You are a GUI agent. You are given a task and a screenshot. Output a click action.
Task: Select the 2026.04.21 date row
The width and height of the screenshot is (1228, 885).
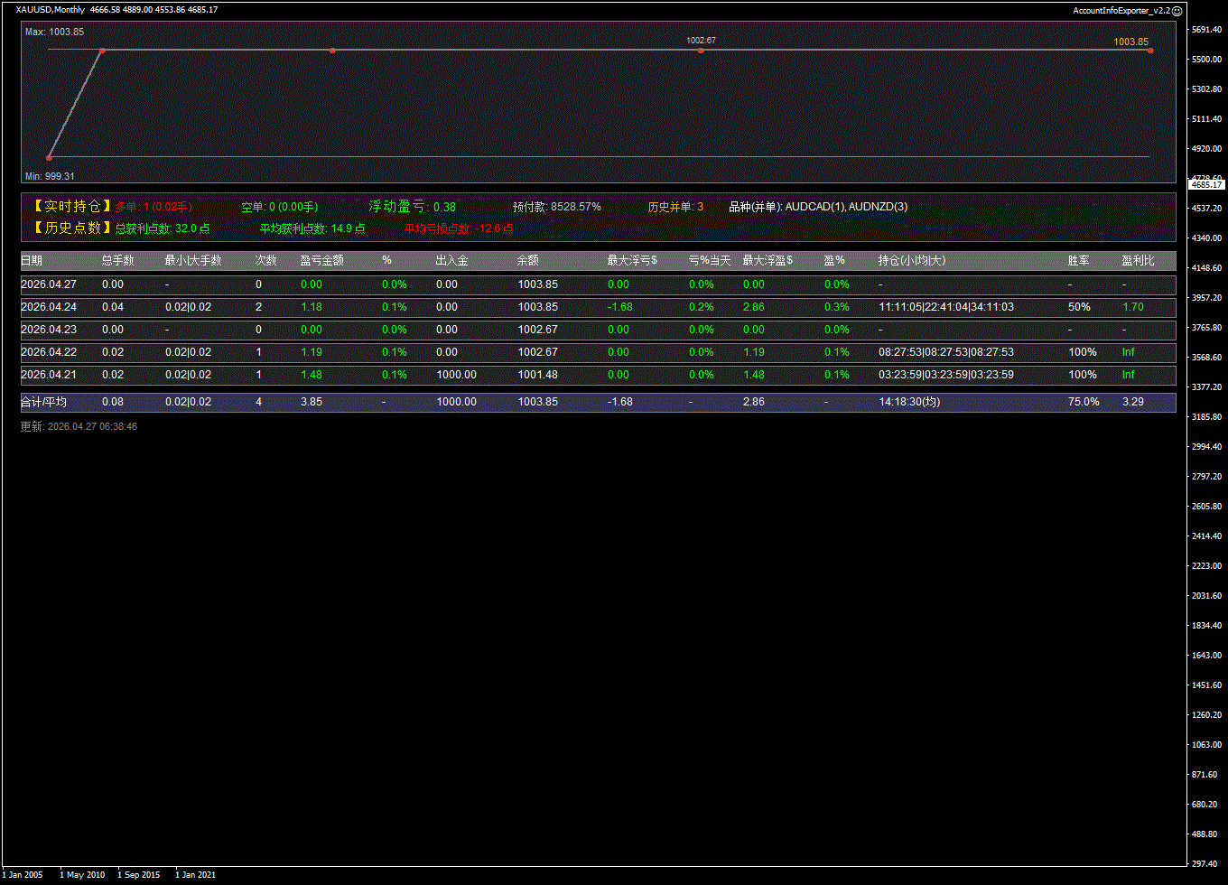pyautogui.click(x=49, y=375)
